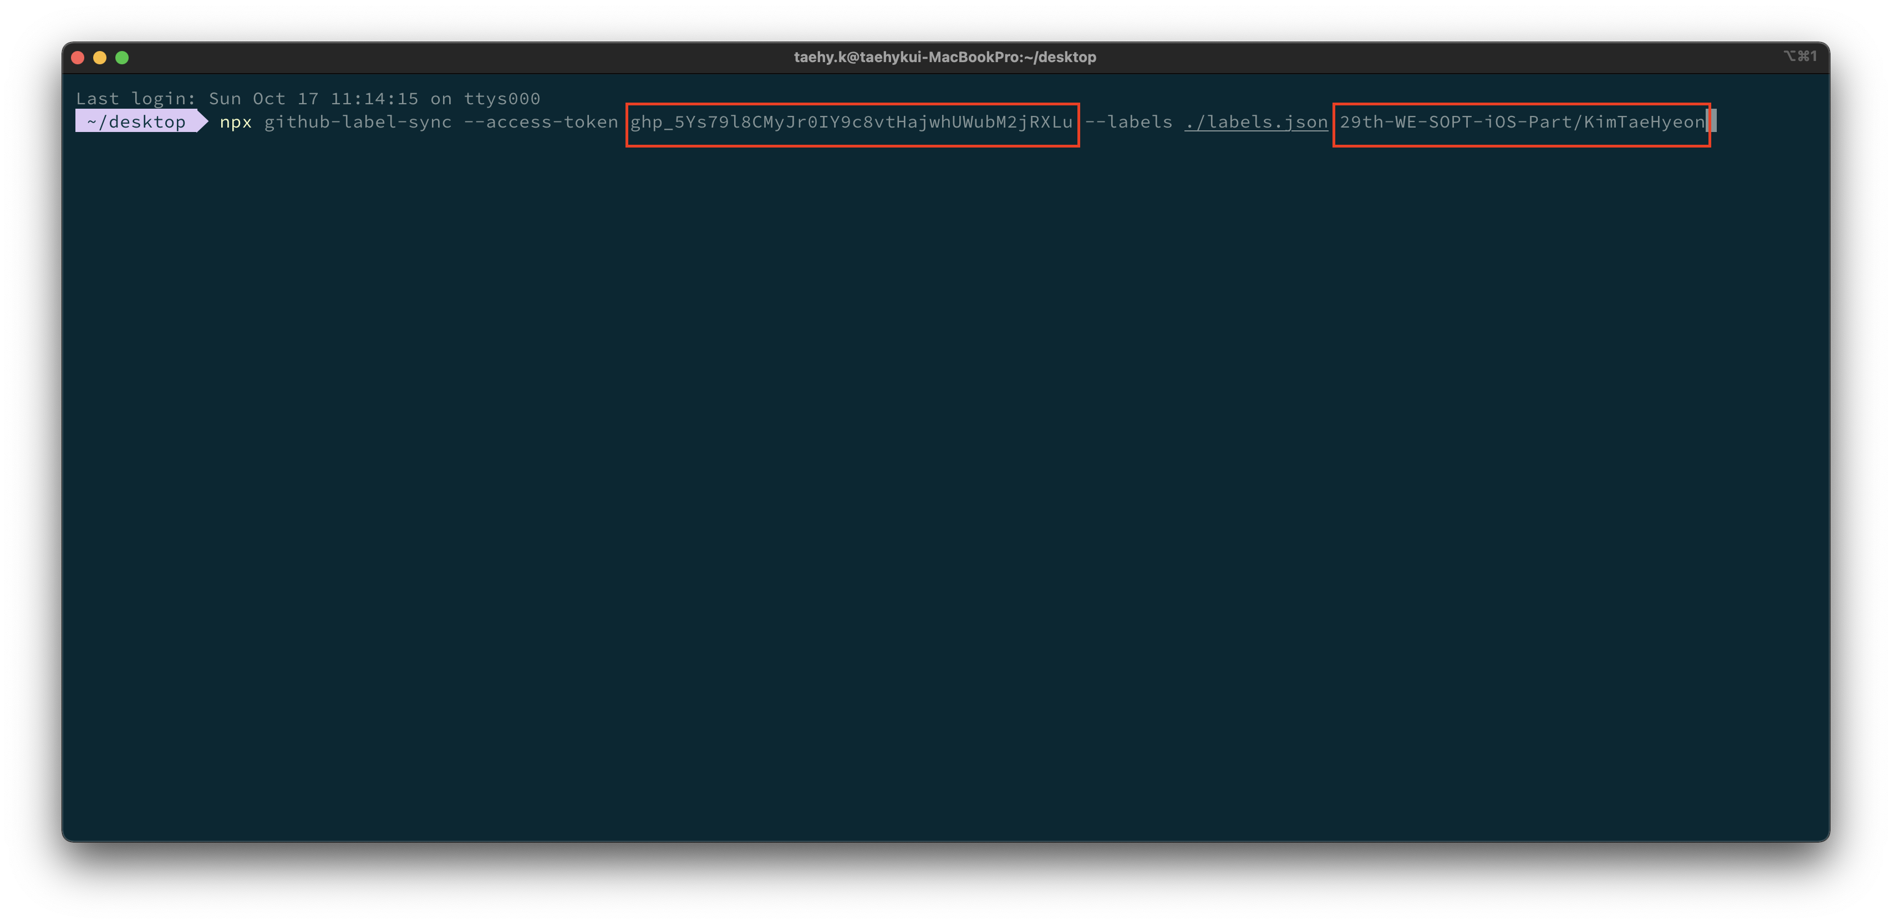This screenshot has height=924, width=1892.
Task: Click the yellow minimize window button
Action: coord(100,57)
